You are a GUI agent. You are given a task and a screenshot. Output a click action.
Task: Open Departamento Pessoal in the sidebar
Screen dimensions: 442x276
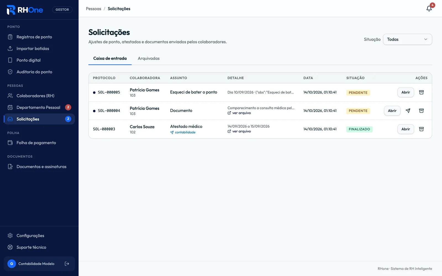(39, 107)
